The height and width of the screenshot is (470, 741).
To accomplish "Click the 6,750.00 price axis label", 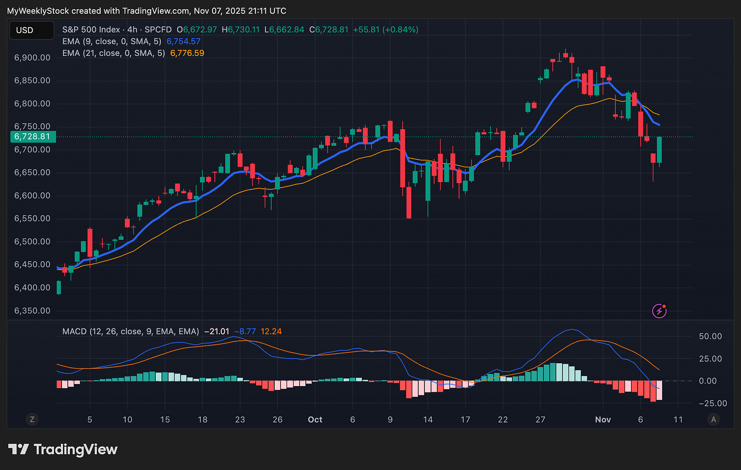I will 32,127.
